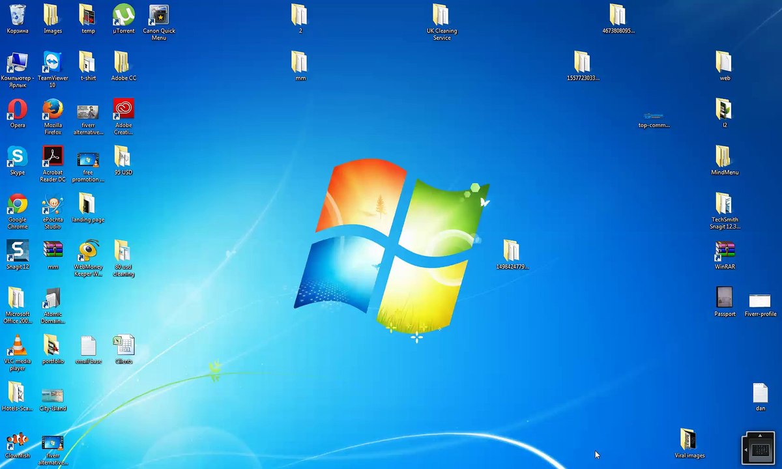Viewport: 782px width, 469px height.
Task: Open the on-screen keyboard panel widget
Action: click(x=760, y=449)
